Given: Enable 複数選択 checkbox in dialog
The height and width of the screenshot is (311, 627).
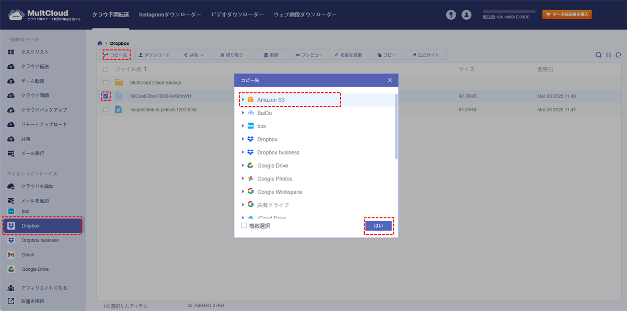Looking at the screenshot, I should [244, 226].
